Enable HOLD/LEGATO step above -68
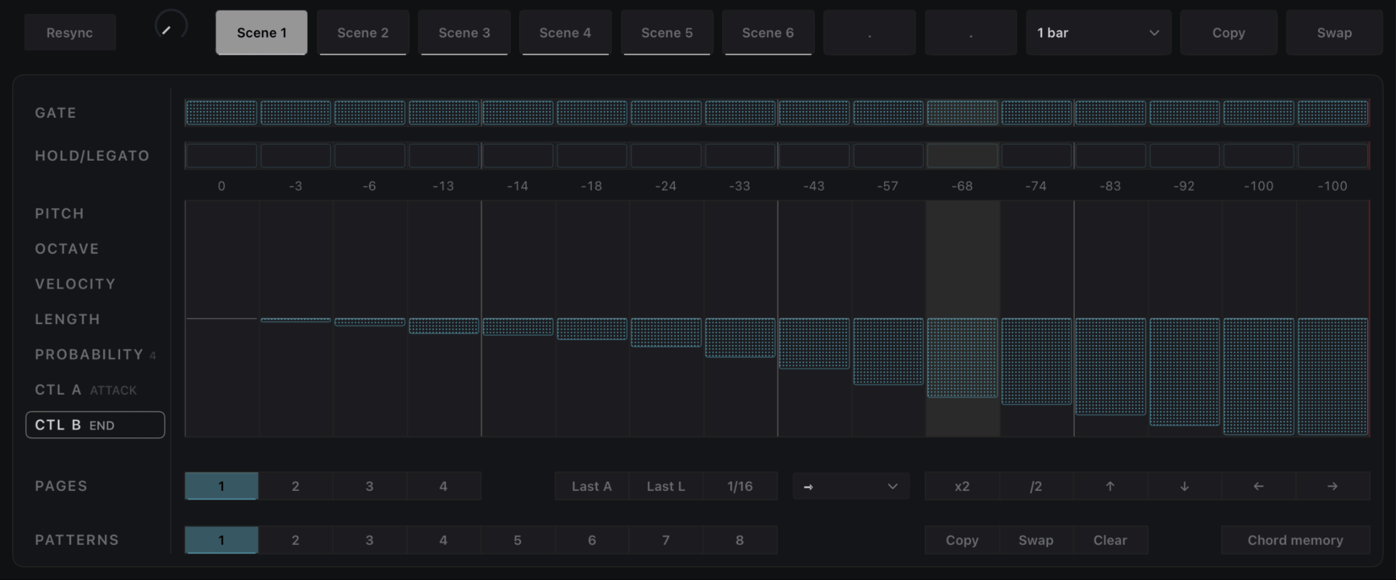1396x580 pixels. tap(962, 156)
